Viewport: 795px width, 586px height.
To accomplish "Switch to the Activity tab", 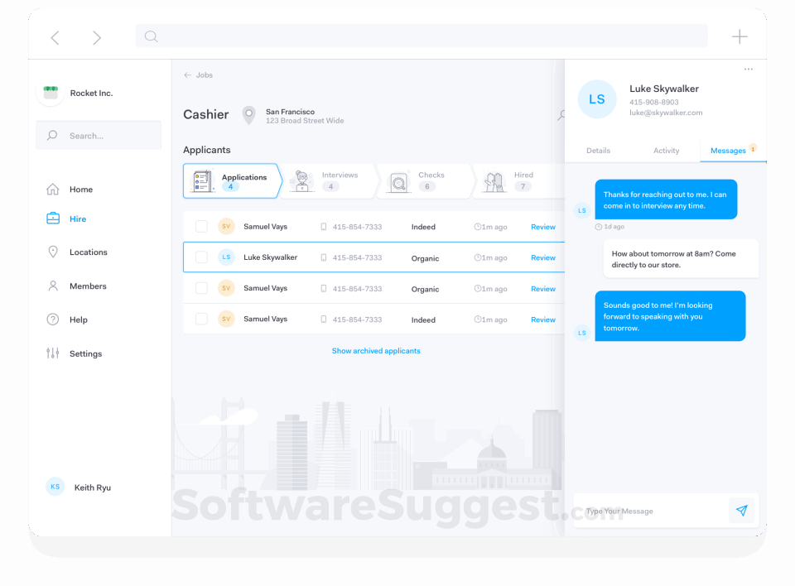I will point(667,150).
